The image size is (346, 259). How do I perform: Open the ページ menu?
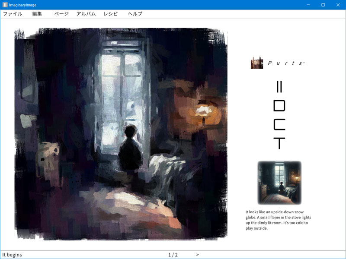[61, 14]
